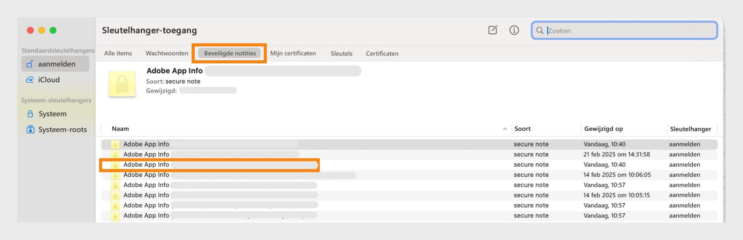The image size is (743, 240).
Task: Click the Systeem-roots cabinet icon
Action: 30,129
